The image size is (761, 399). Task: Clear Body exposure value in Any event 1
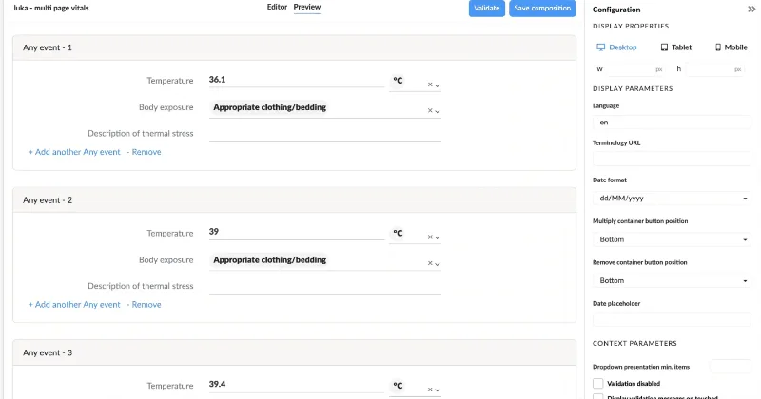click(x=429, y=111)
